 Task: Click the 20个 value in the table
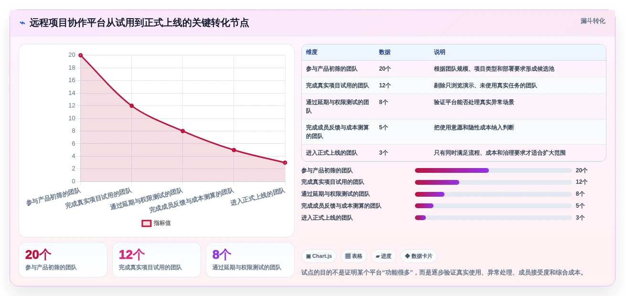pyautogui.click(x=385, y=69)
